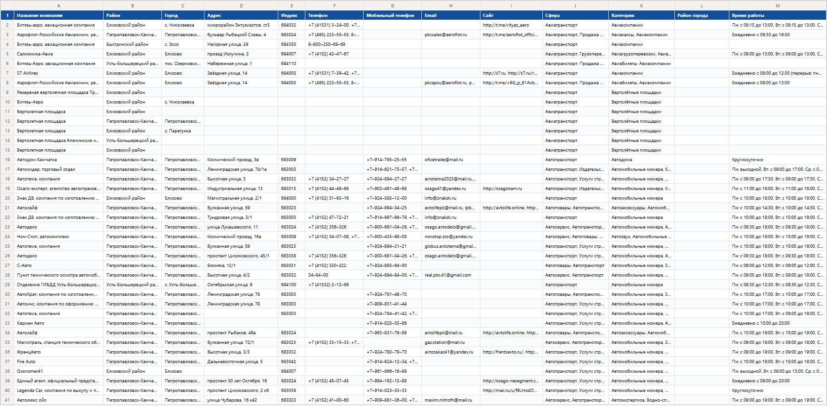This screenshot has width=827, height=413.
Task: Select phone cell '34-84-00'
Action: [334, 275]
